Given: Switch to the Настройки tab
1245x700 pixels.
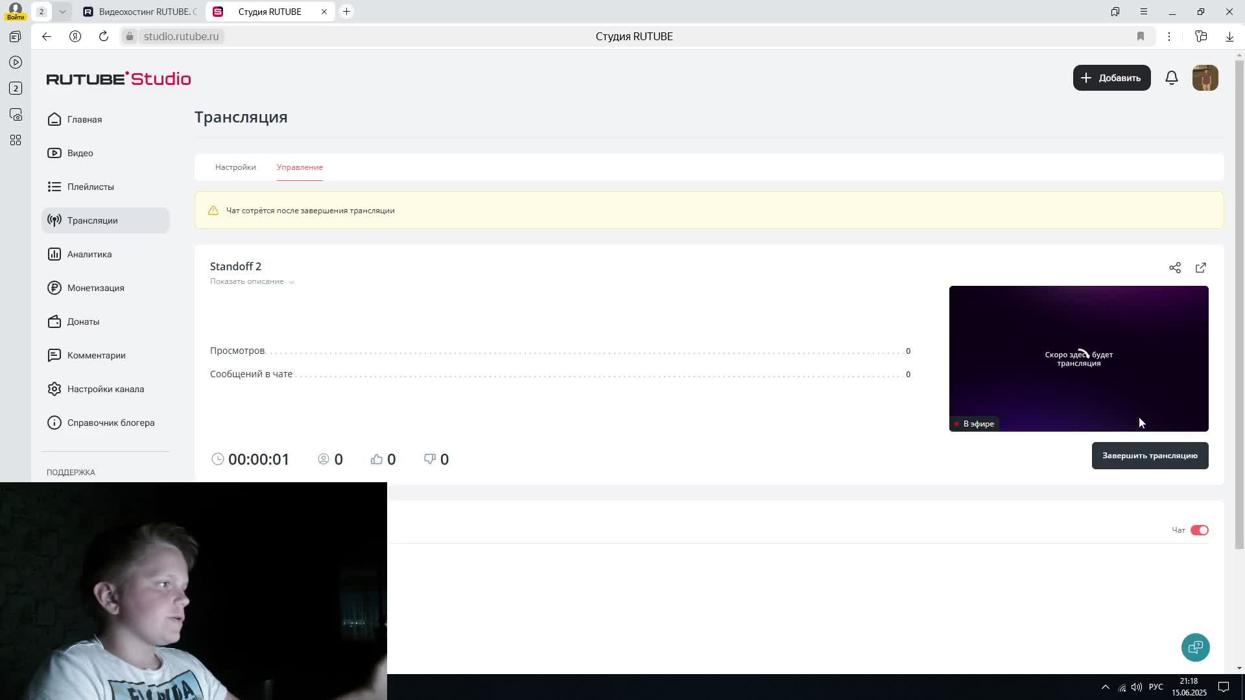Looking at the screenshot, I should (235, 167).
